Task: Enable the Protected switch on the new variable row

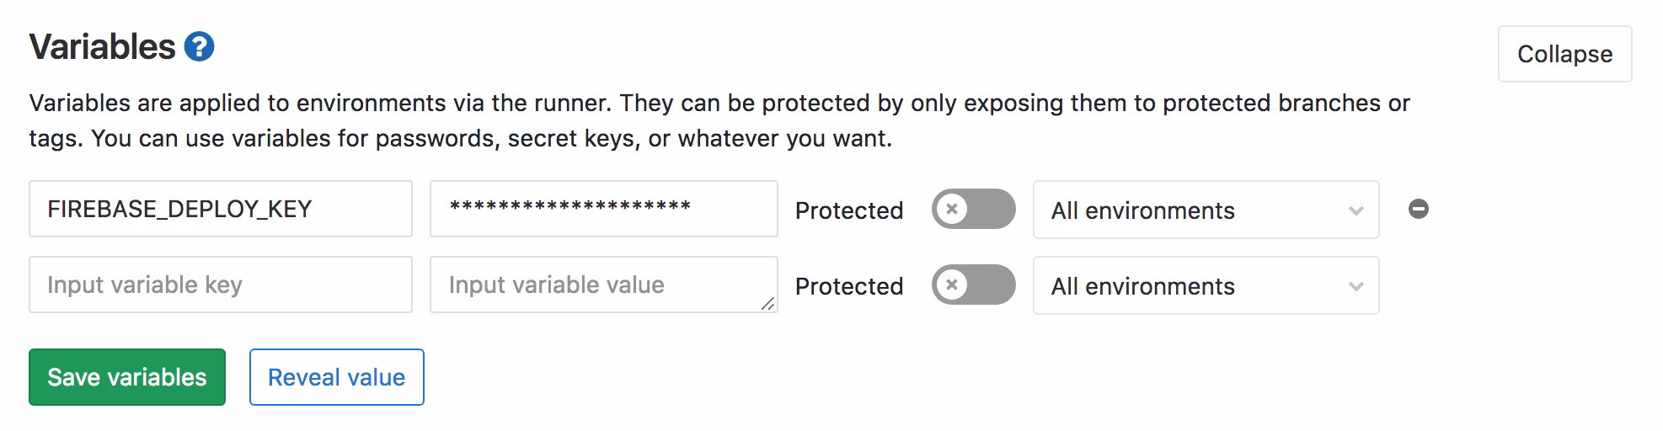Action: coord(973,285)
